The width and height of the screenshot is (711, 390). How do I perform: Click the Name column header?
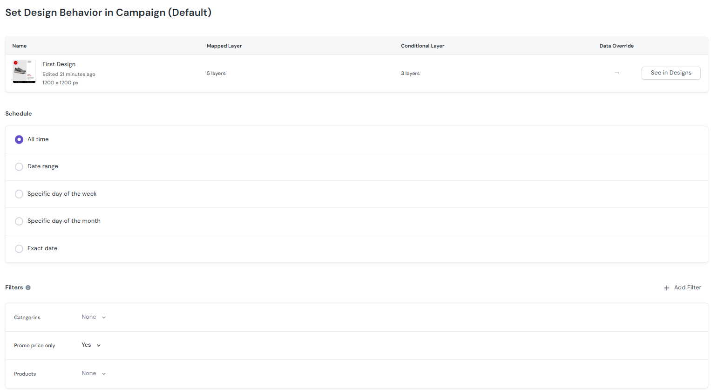point(20,46)
